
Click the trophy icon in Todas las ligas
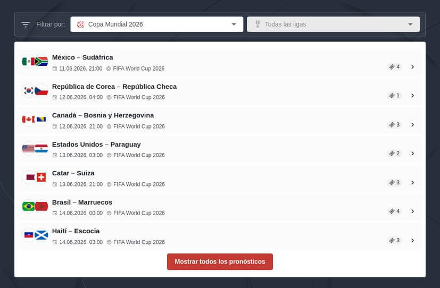258,24
